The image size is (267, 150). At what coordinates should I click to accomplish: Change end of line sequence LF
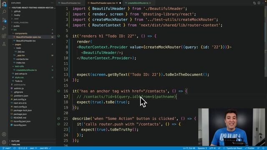click(x=219, y=148)
